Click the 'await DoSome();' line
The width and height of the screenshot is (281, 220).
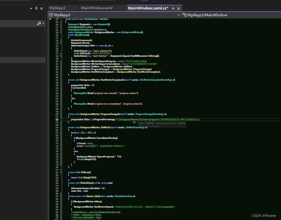click(82, 53)
